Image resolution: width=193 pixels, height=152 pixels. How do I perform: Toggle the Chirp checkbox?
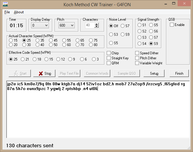(109, 53)
